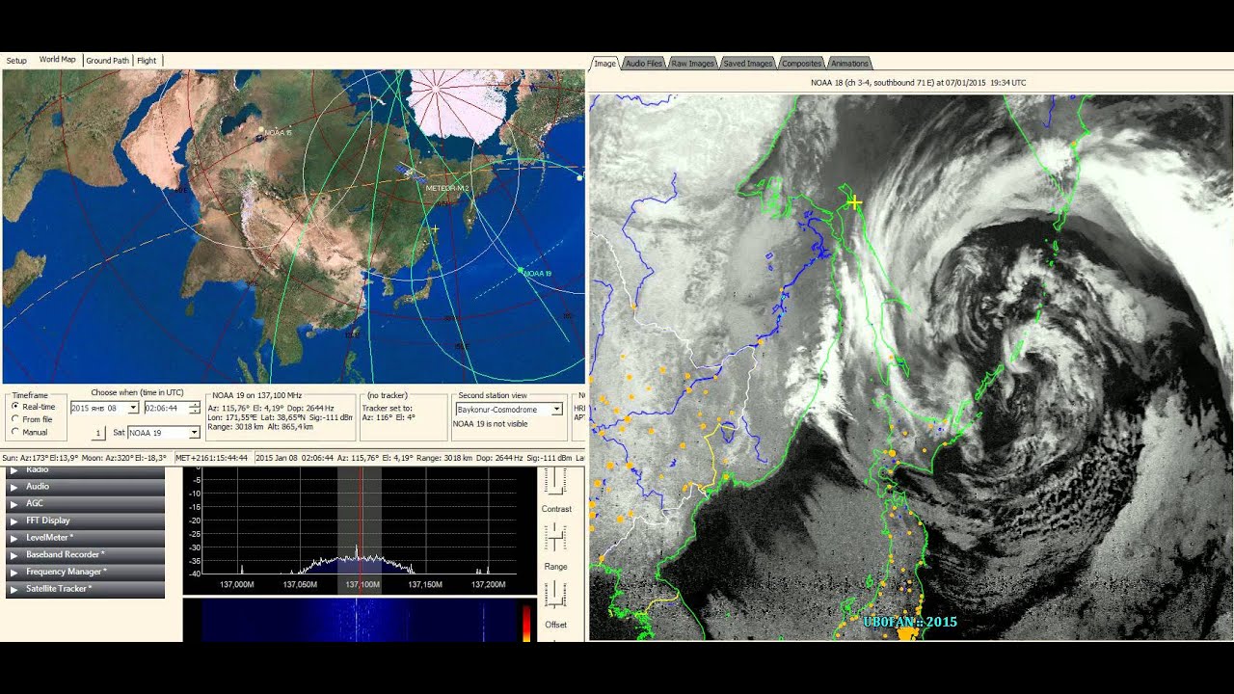Image resolution: width=1234 pixels, height=694 pixels.
Task: Click the '2015 Jan 08 02:06:44' status entry
Action: tap(296, 458)
